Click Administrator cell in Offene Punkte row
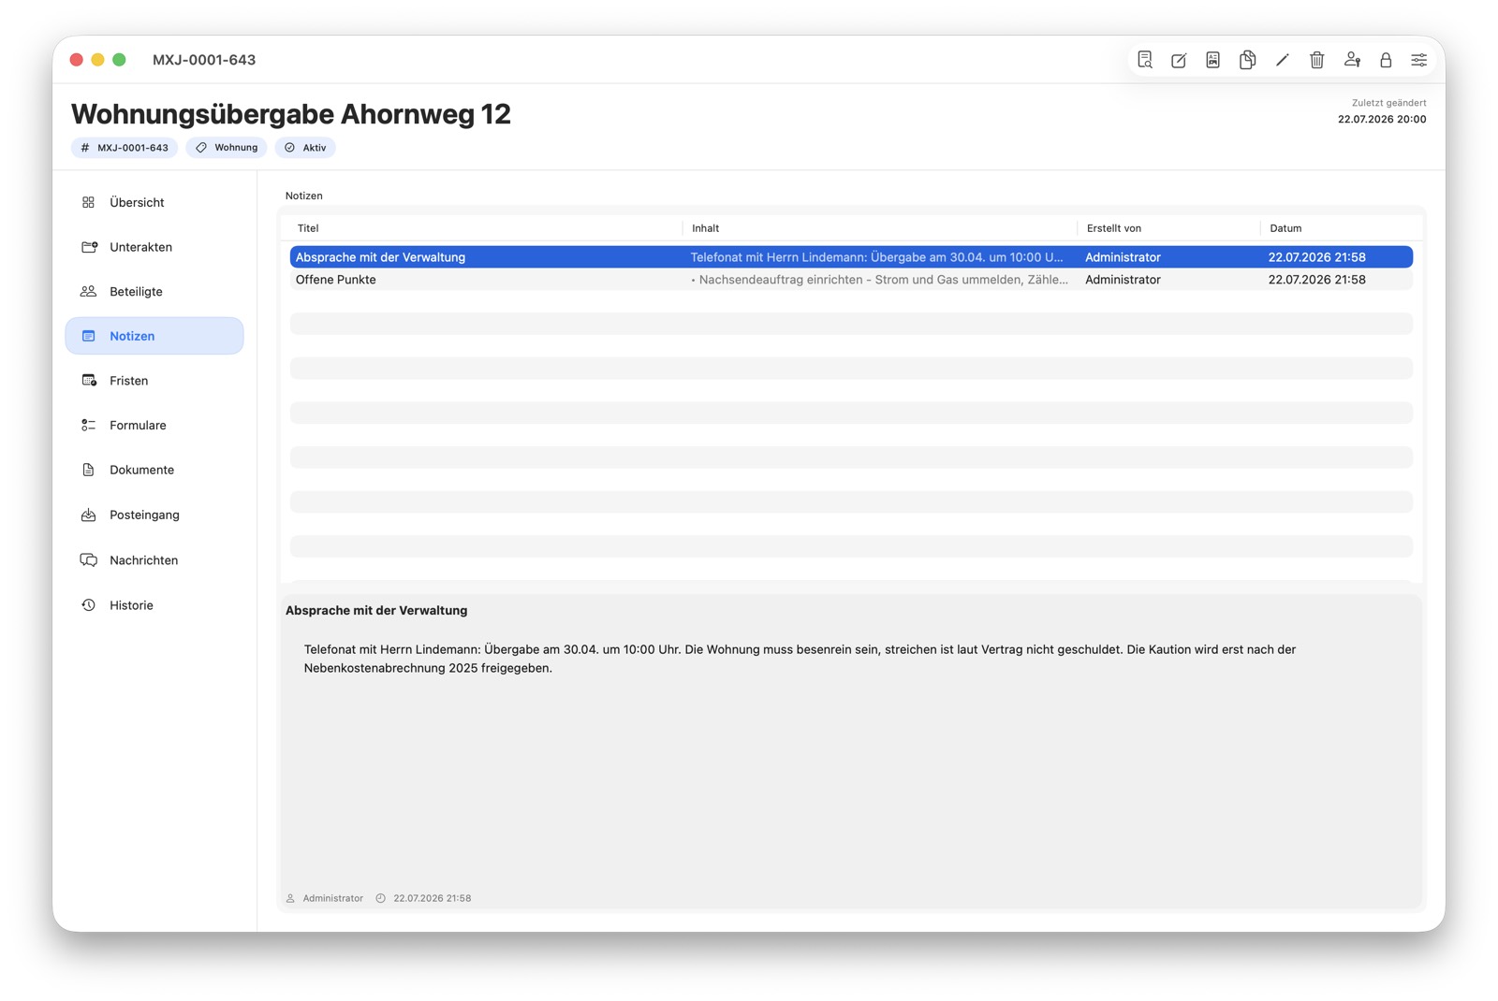The image size is (1498, 1001). 1123,280
